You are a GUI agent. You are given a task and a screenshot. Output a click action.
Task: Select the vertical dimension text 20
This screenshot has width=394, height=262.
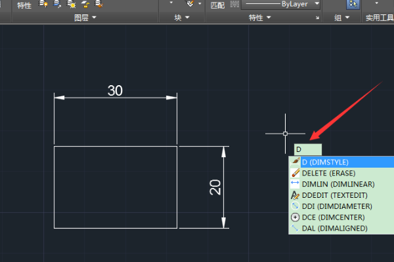coord(214,187)
